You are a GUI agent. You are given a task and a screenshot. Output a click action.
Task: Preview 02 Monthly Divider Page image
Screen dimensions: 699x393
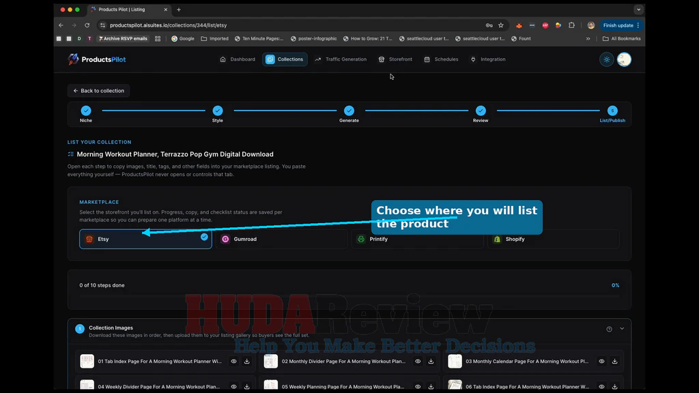418,362
